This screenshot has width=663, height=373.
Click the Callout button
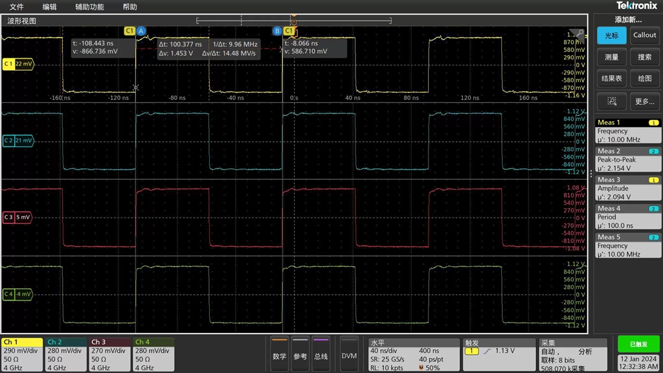(644, 36)
